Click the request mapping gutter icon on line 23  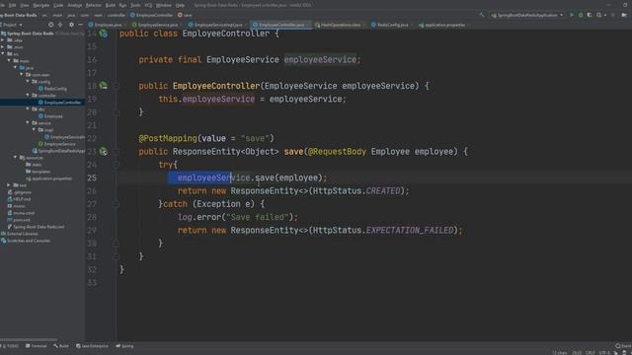pos(104,151)
